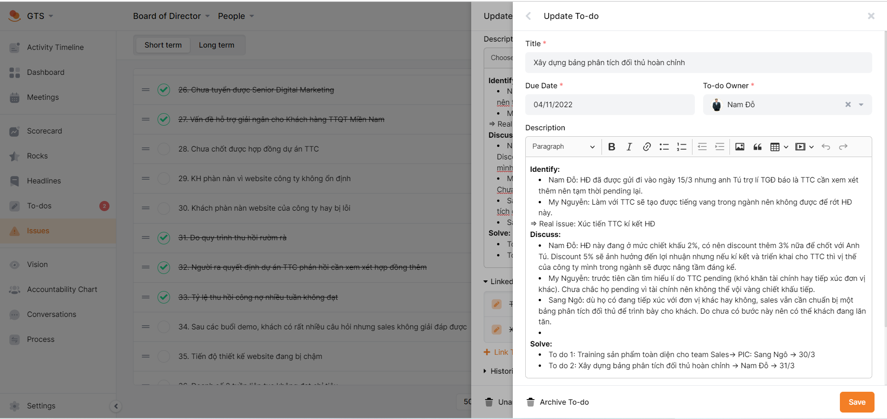This screenshot has height=419, width=887.
Task: Open the Paragraph style dropdown
Action: (564, 147)
